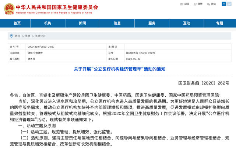This screenshot has height=148, width=236.
Task: Click 首页 link in the breadcrumb
Action: [18, 36]
